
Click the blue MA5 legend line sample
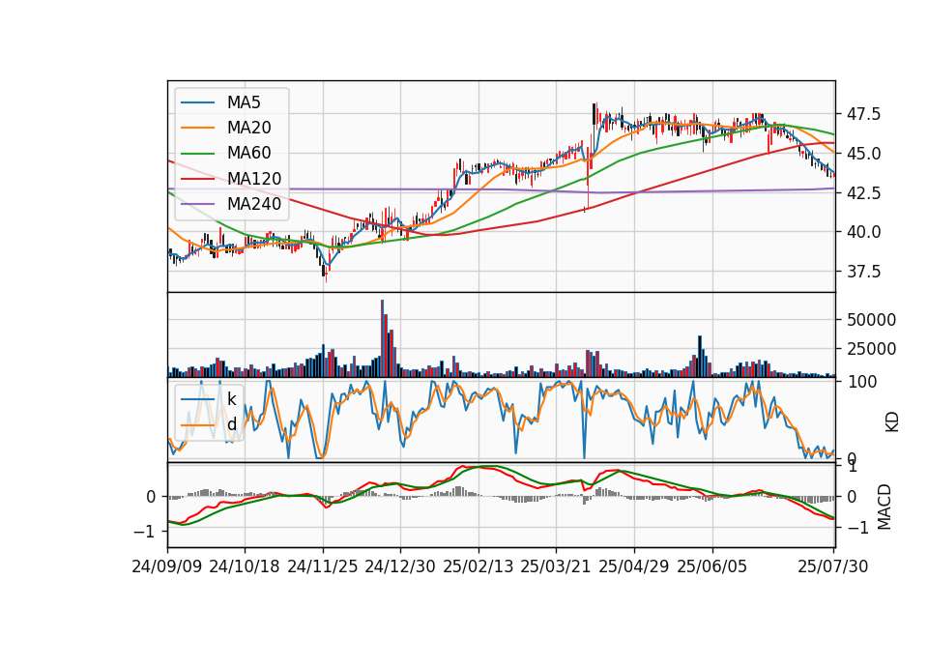197,102
